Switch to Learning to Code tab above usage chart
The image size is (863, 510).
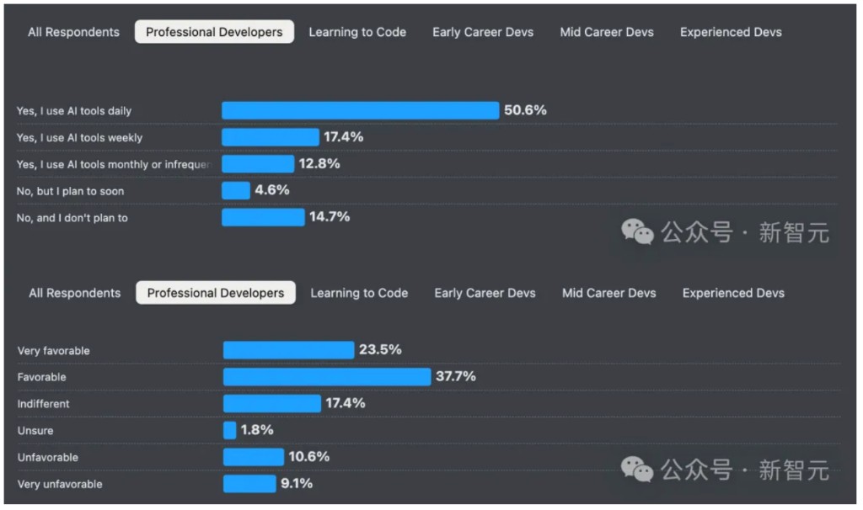(357, 32)
